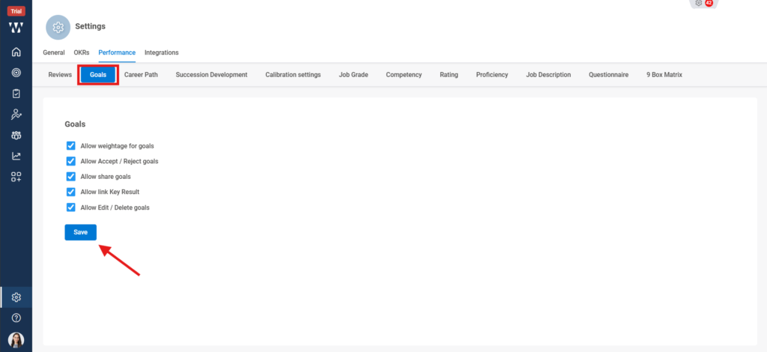
Task: Uncheck Allow share goals
Action: click(71, 177)
